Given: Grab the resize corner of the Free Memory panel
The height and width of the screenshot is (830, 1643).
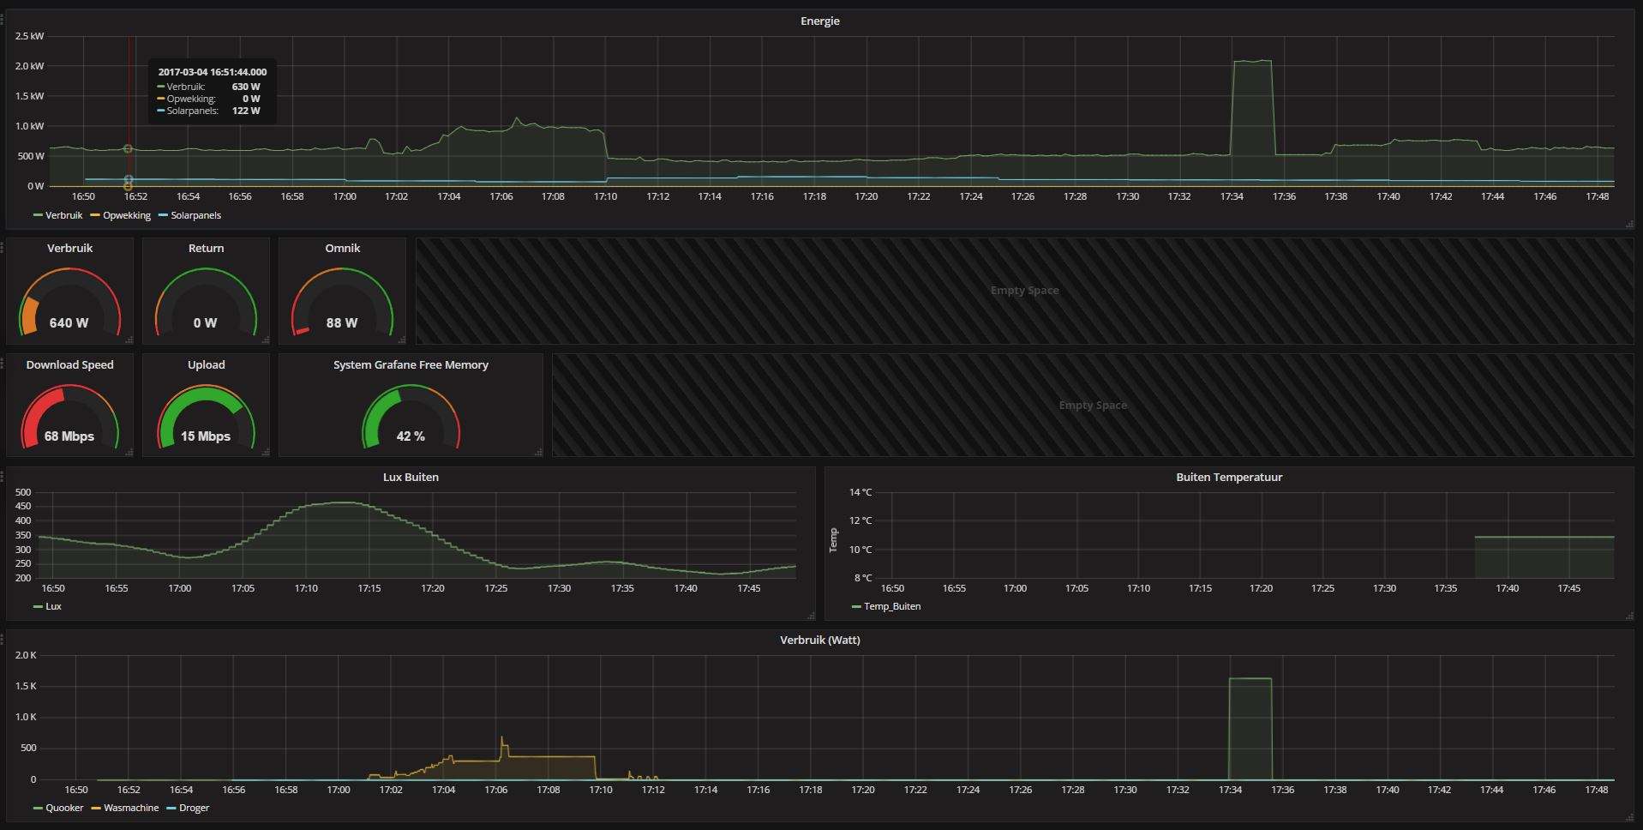Looking at the screenshot, I should pyautogui.click(x=539, y=452).
